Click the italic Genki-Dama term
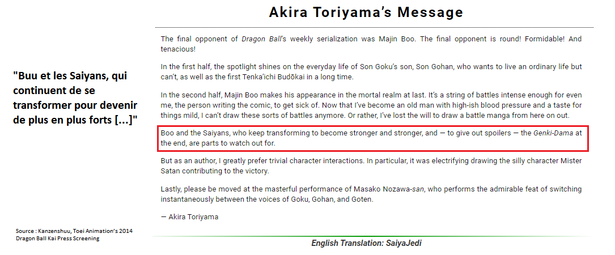 pyautogui.click(x=553, y=133)
